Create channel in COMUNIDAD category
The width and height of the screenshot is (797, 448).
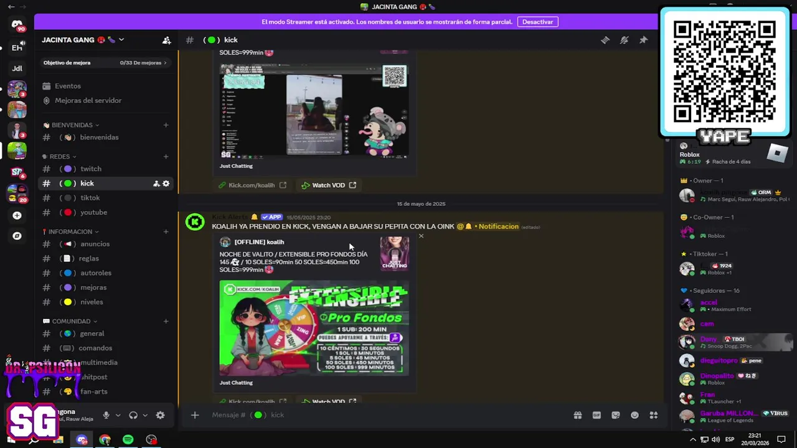pos(166,321)
